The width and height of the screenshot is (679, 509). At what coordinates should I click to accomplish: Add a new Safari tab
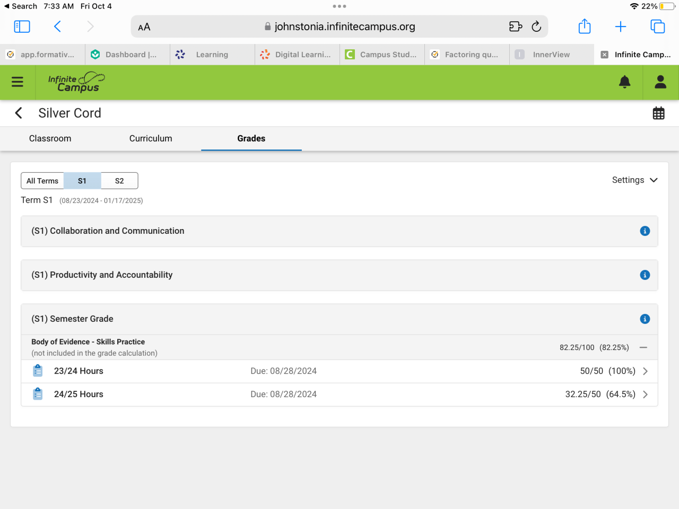621,27
